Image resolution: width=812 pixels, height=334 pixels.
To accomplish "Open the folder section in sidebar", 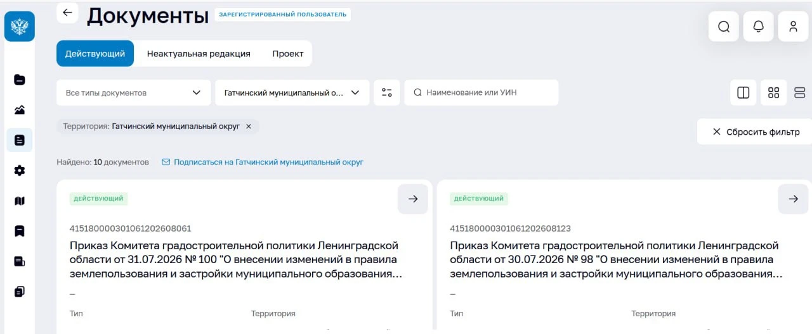I will [x=20, y=80].
